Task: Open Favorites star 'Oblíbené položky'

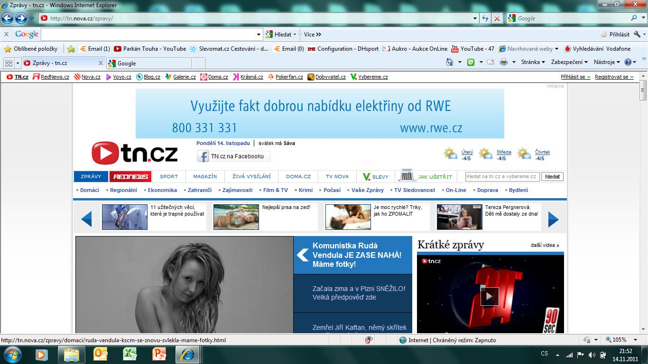Action: (31, 49)
